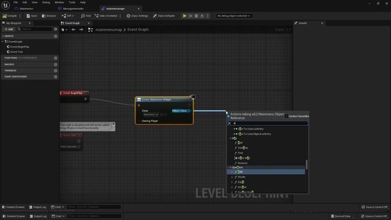This screenshot has width=391, height=220.
Task: Open My Blueprint settings gear
Action: pos(56,29)
